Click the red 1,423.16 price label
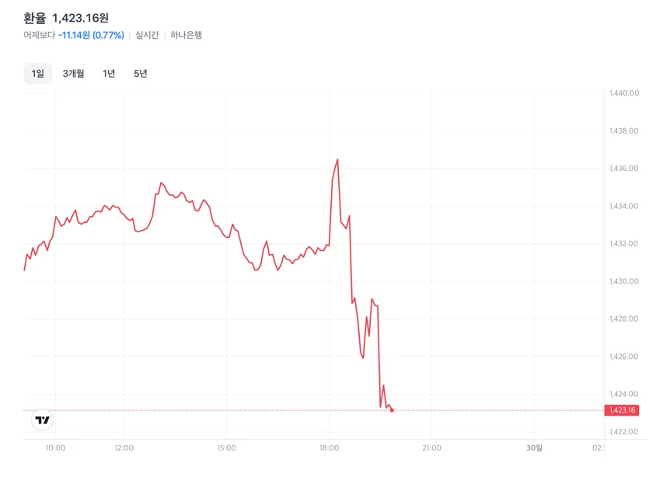Image resolution: width=649 pixels, height=477 pixels. click(622, 410)
